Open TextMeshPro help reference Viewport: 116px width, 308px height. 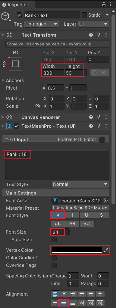point(91,126)
